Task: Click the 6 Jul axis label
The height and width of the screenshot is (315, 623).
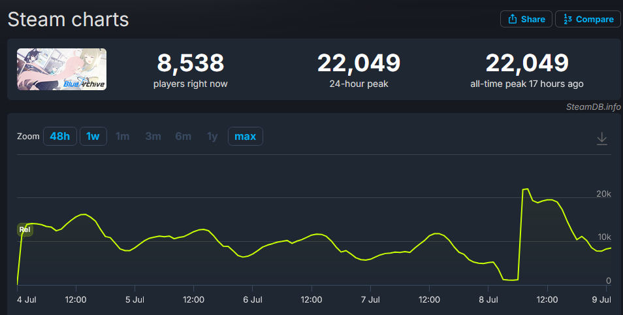Action: [x=253, y=299]
